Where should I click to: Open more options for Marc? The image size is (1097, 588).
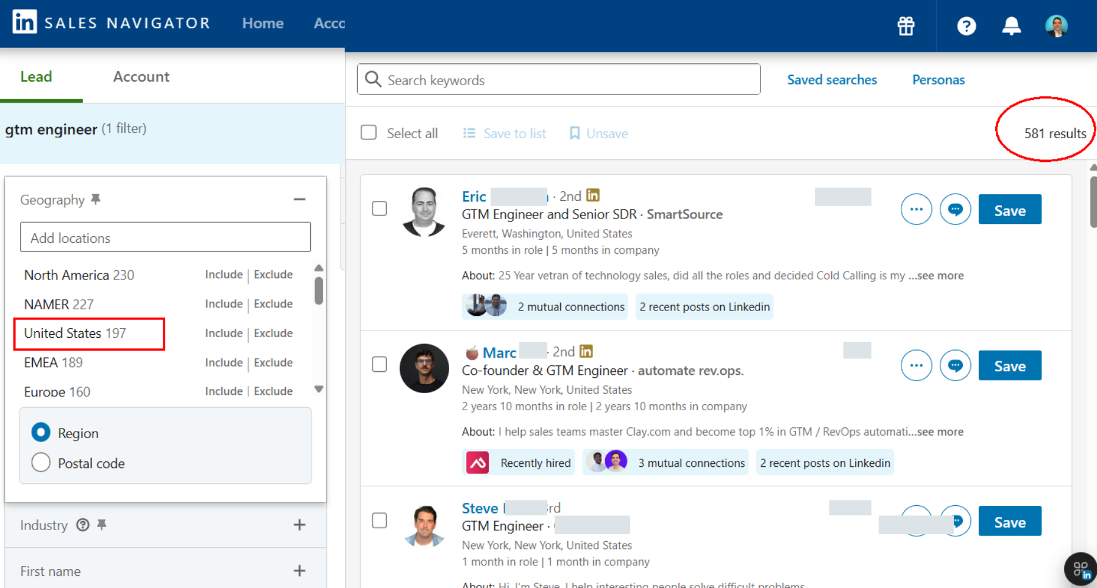[x=916, y=365]
